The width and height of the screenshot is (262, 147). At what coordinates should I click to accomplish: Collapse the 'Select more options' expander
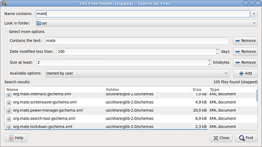click(x=6, y=32)
